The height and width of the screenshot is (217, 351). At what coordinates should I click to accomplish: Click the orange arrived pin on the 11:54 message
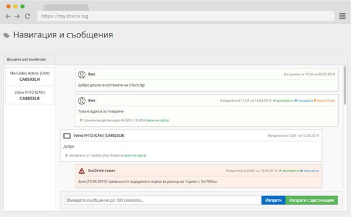coord(315,101)
